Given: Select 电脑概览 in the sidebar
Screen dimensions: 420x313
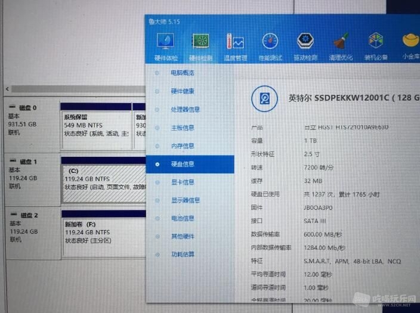Looking at the screenshot, I should coord(183,73).
